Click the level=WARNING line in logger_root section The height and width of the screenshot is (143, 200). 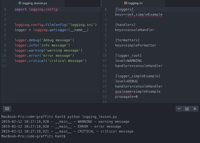tap(128, 61)
